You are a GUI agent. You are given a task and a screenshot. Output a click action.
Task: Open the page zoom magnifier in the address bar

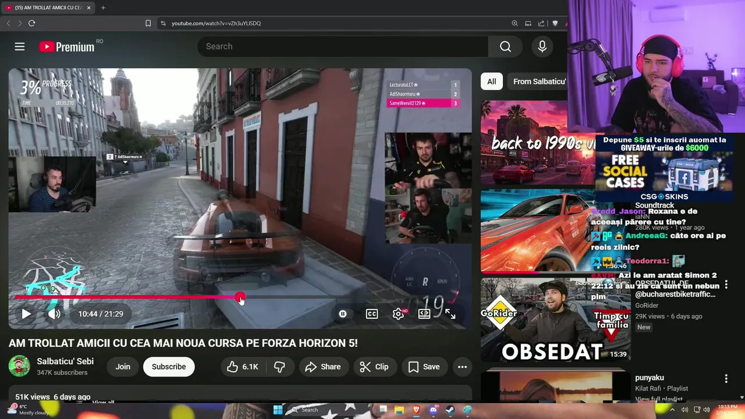[515, 23]
